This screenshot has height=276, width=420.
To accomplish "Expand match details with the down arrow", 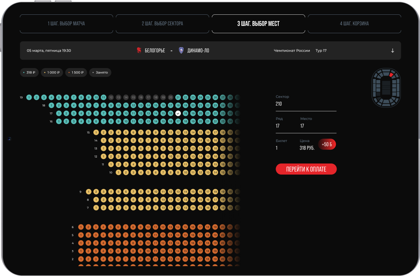I will pos(392,51).
